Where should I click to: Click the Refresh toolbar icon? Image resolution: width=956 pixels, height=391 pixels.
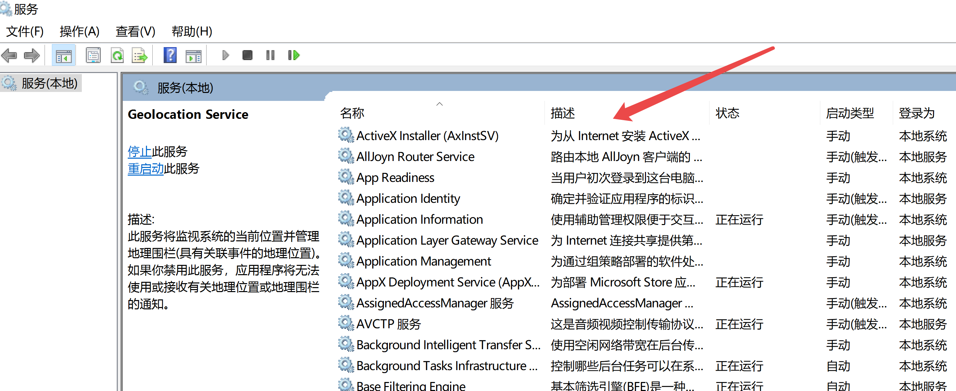(x=117, y=55)
